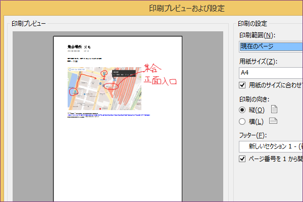Click the blue hyperlink text under the map preview
The height and width of the screenshot is (202, 303).
coord(109,115)
